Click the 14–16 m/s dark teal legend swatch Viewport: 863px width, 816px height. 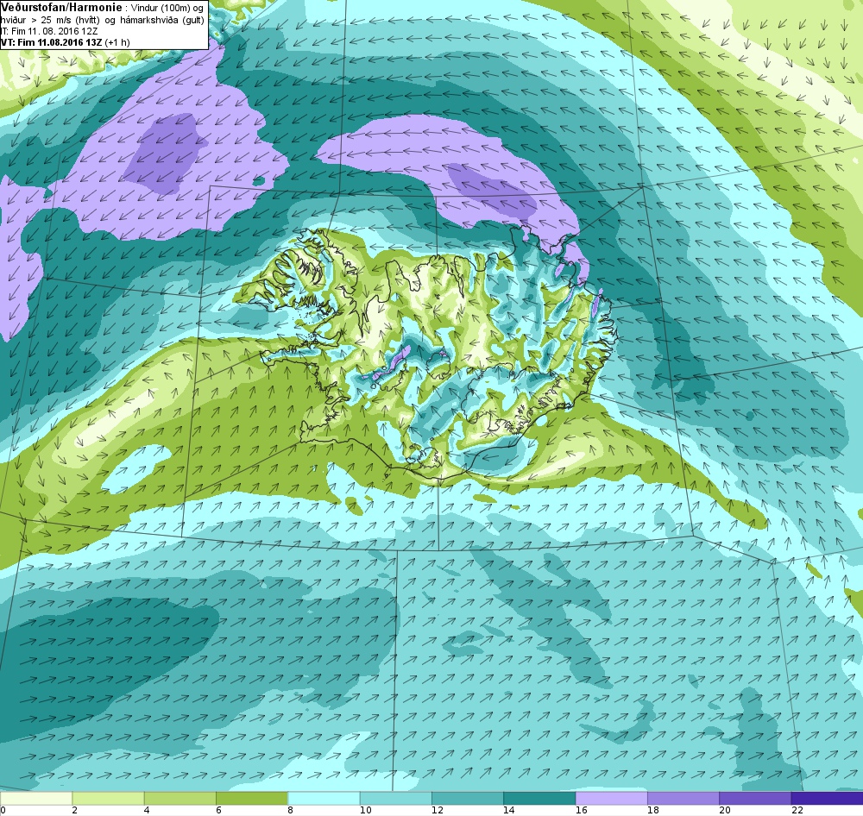click(539, 798)
